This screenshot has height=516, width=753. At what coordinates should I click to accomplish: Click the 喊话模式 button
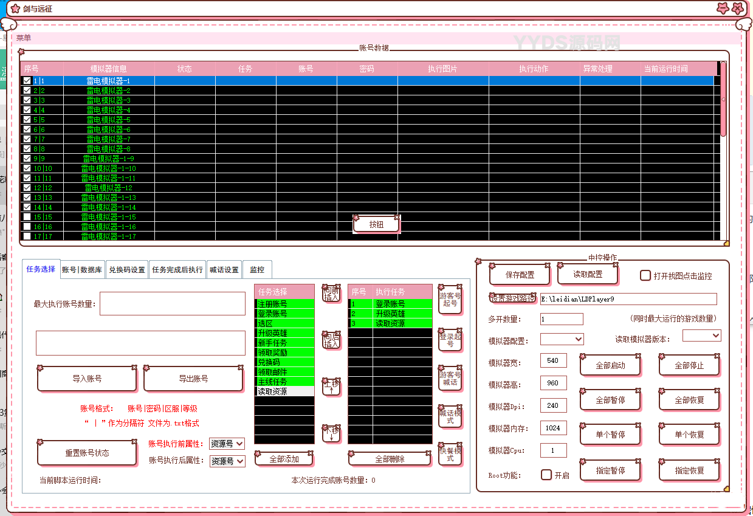coord(450,416)
